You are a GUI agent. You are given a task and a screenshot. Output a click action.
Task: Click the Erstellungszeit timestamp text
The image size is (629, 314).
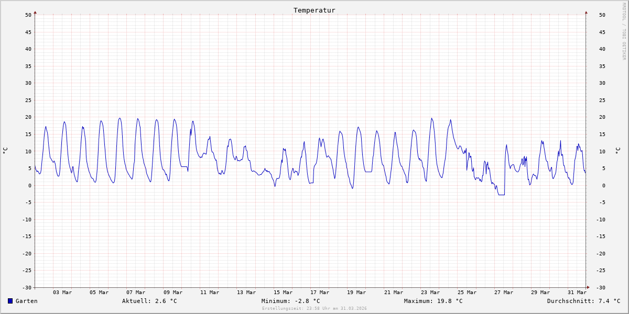pos(314,309)
